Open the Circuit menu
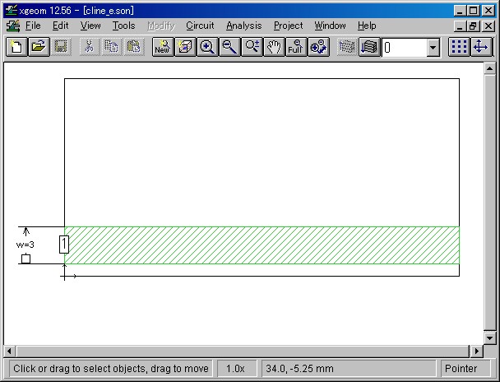 click(x=200, y=26)
